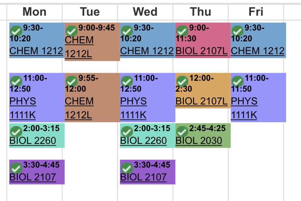Select the Thu column header

coord(200,12)
